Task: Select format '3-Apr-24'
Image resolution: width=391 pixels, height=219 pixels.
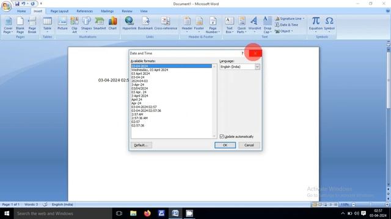Action: (172, 85)
